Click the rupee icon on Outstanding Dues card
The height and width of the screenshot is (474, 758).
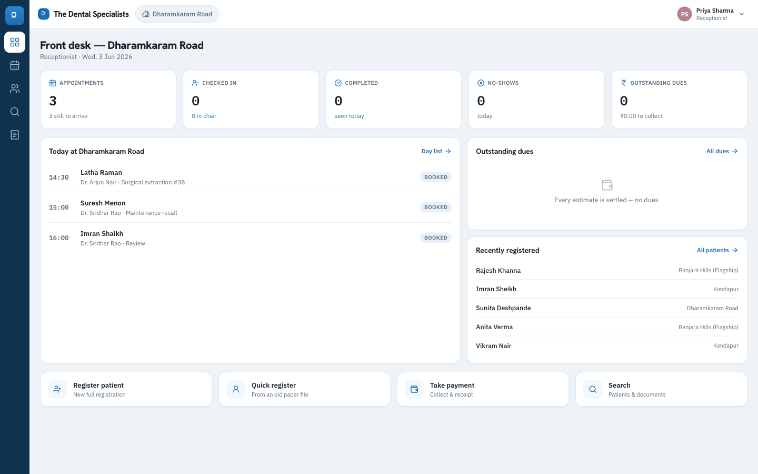pos(624,83)
